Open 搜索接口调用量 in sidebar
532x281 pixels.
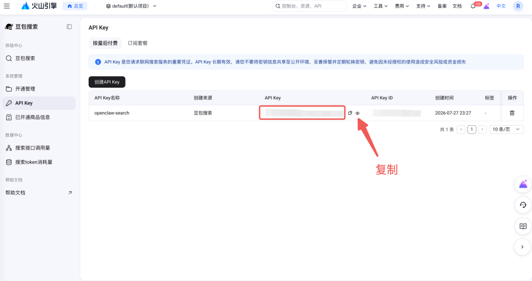[38, 148]
